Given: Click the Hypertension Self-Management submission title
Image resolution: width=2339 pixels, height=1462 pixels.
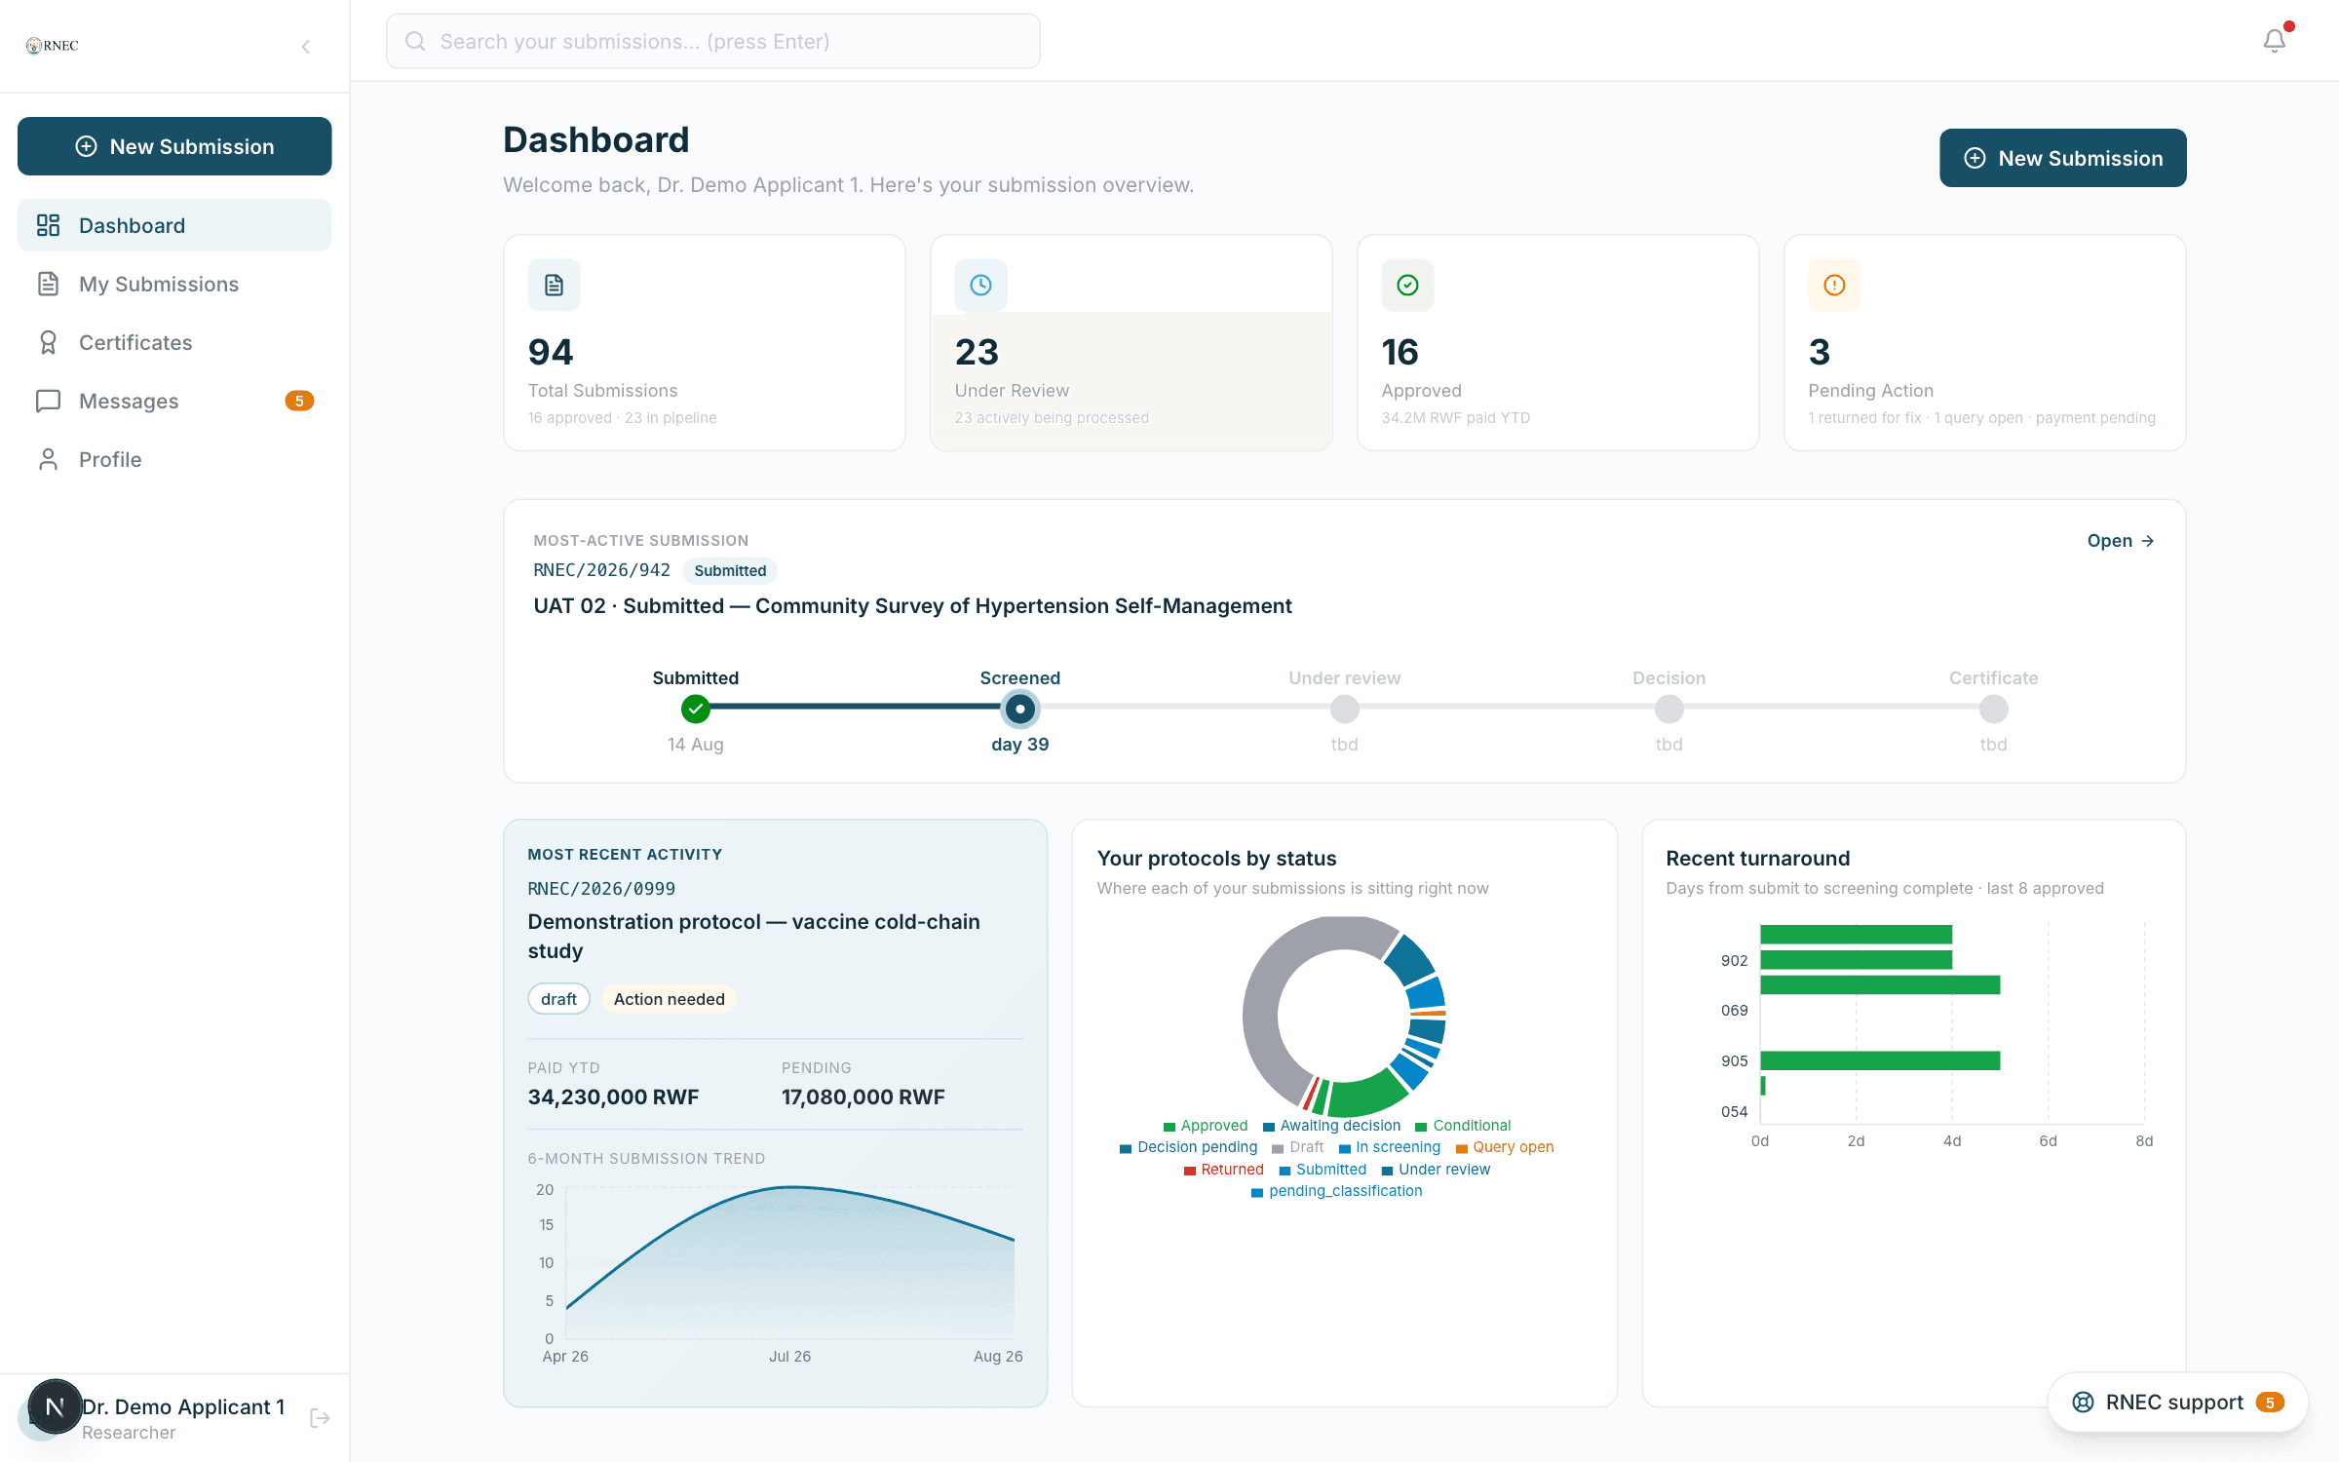Looking at the screenshot, I should coord(912,605).
